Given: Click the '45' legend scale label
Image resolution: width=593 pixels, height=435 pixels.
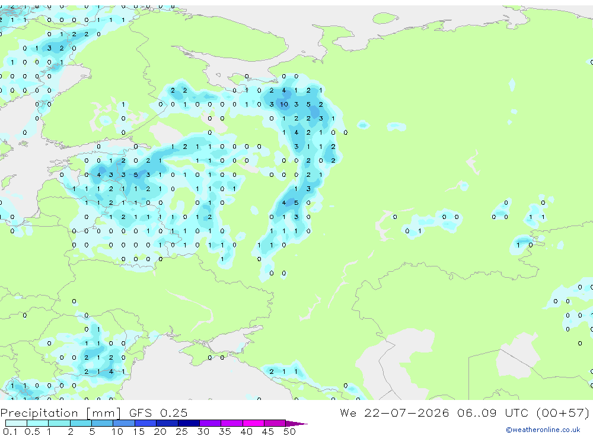Looking at the screenshot, I should point(268,431).
